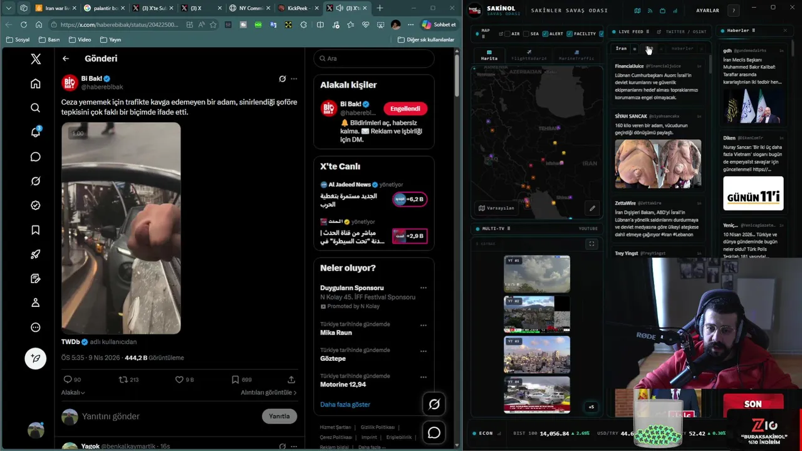The height and width of the screenshot is (451, 802).
Task: Open browser settings and more menu
Action: [x=410, y=24]
